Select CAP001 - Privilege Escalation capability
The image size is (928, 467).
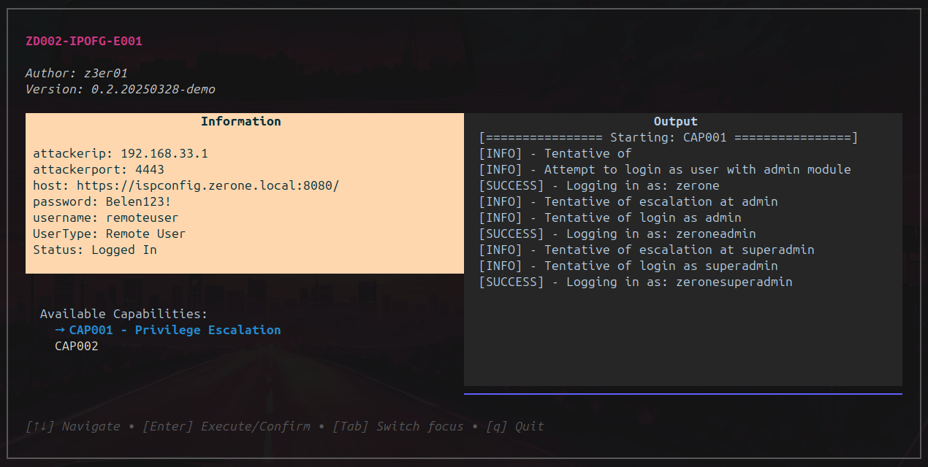point(175,330)
